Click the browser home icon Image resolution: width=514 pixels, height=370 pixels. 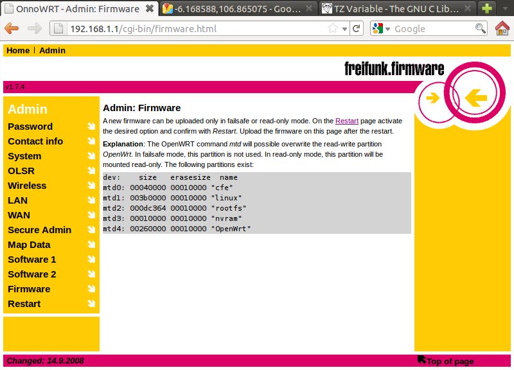tap(502, 29)
